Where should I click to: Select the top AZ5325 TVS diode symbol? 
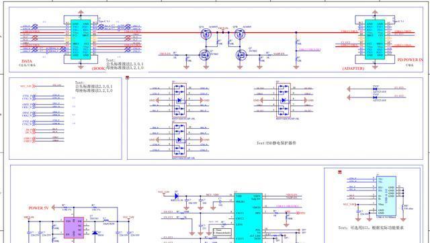(x=376, y=89)
